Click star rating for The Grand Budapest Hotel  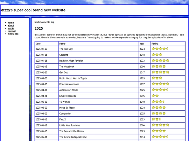click(x=160, y=137)
